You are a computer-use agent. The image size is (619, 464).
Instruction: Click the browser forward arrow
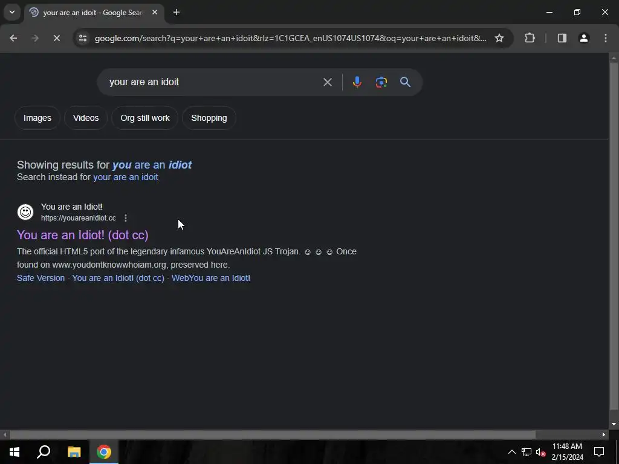click(35, 38)
